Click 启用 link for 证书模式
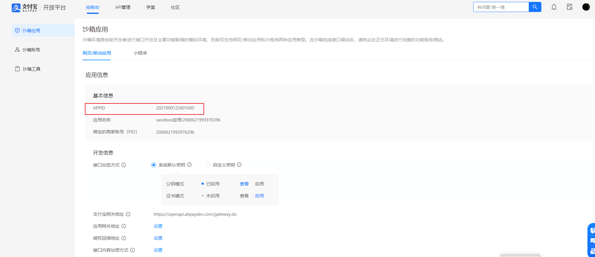 (x=259, y=196)
